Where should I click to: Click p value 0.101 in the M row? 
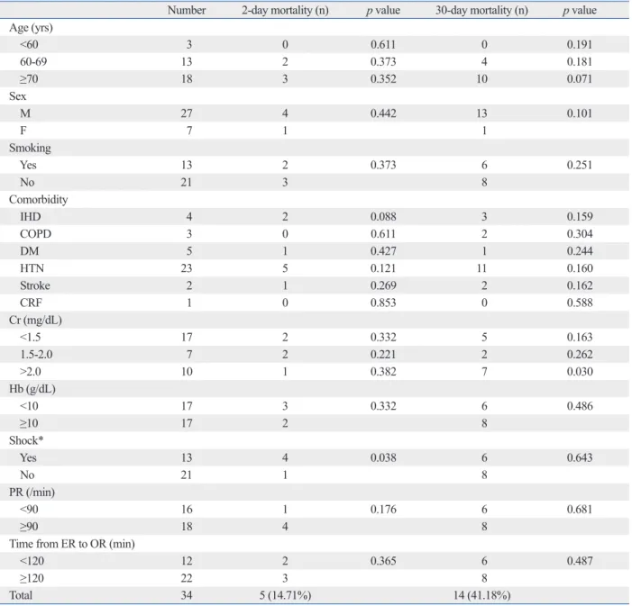point(580,113)
